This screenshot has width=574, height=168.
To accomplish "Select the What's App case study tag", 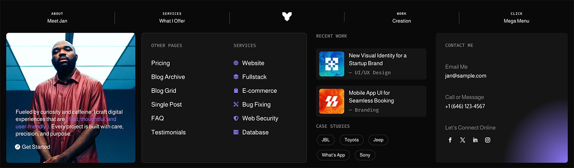I will pos(333,155).
